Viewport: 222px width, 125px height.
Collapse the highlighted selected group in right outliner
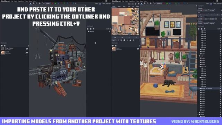[199, 89]
